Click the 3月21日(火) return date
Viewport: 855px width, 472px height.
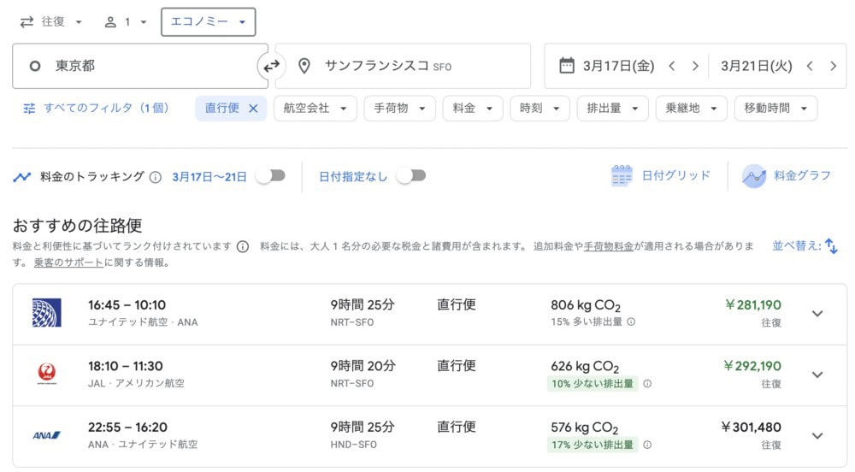tap(757, 66)
